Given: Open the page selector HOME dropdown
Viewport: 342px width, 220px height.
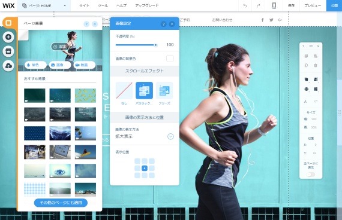Looking at the screenshot, I should (x=44, y=5).
